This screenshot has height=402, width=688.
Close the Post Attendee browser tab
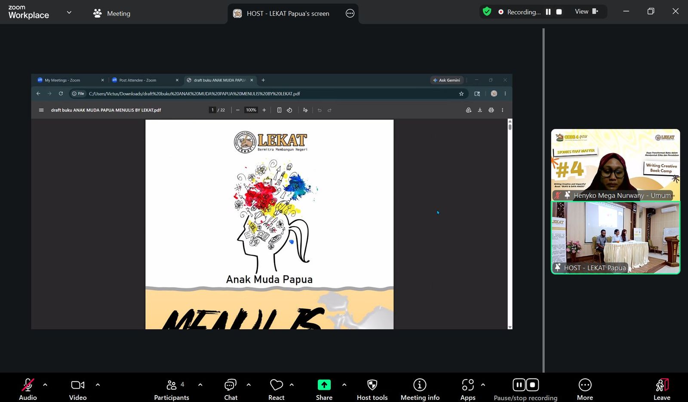pos(177,80)
